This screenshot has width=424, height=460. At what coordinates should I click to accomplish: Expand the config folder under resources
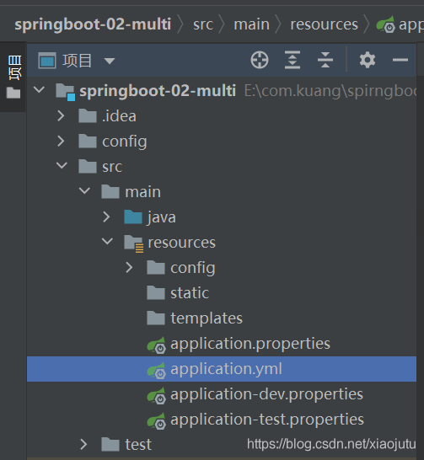[129, 268]
